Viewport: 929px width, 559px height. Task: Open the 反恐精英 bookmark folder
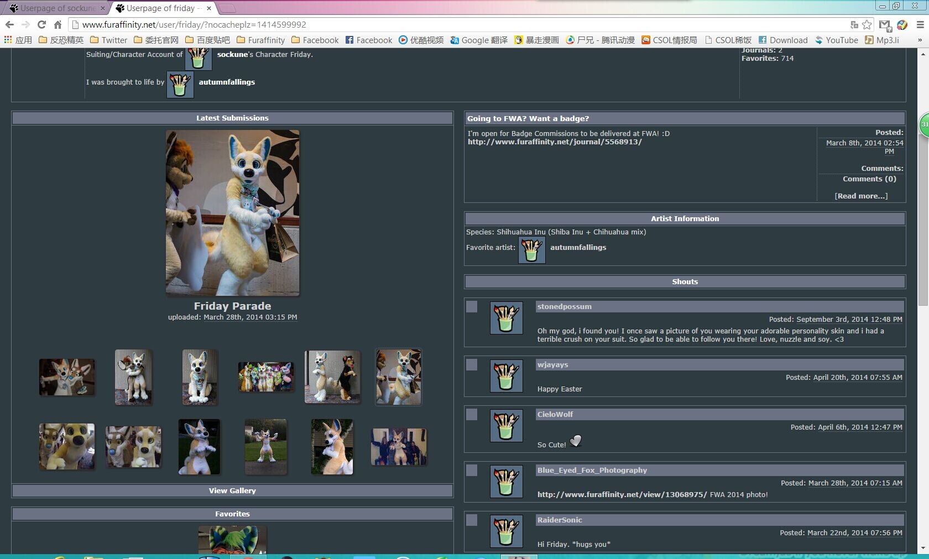coord(61,40)
